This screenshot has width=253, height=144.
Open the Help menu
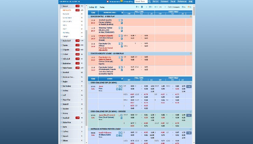(x=190, y=2)
